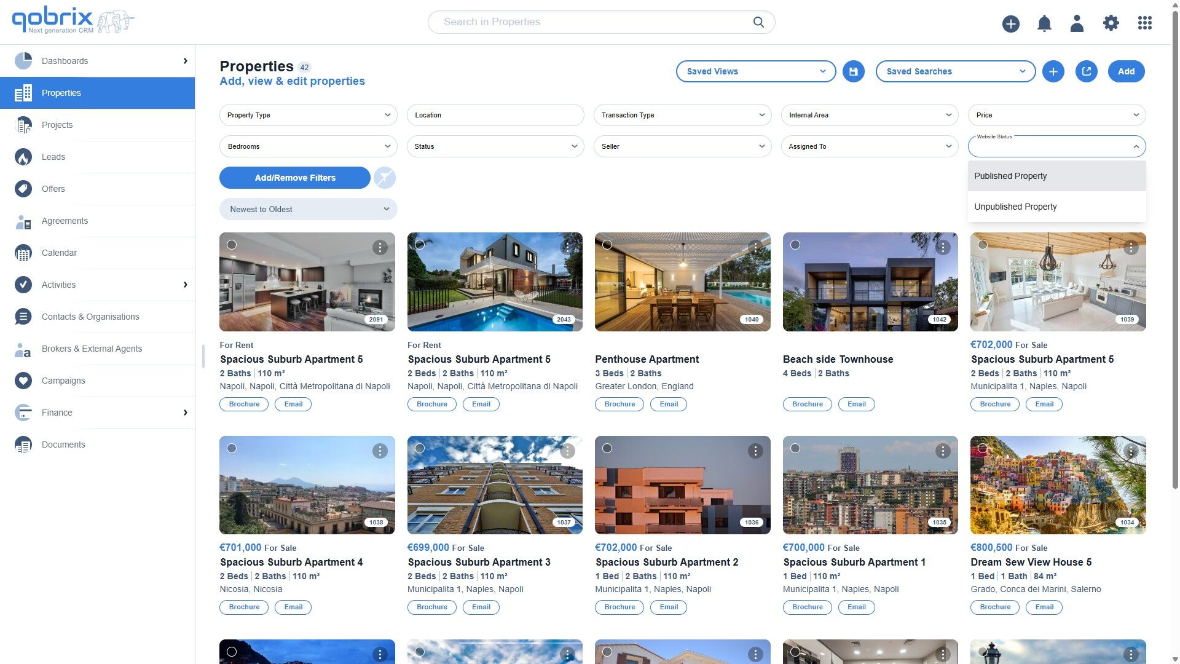Click the Campaigns heart icon
1180x664 pixels.
[23, 381]
